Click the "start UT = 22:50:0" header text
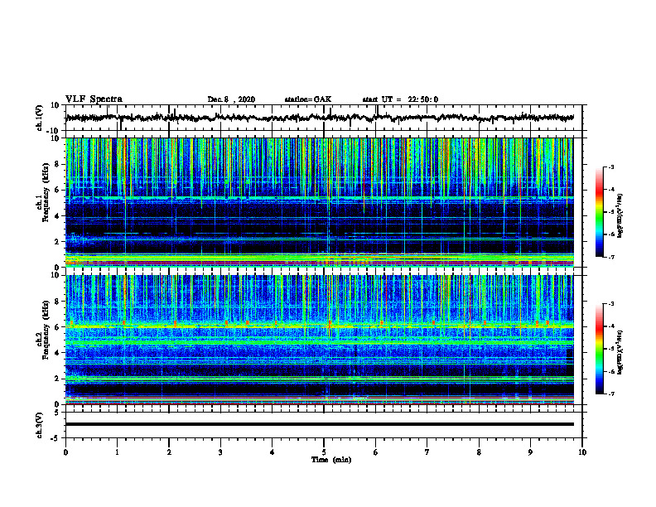 400,99
